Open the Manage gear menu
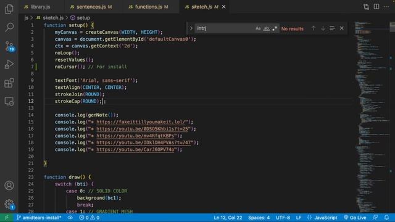The height and width of the screenshot is (222, 395). [10, 204]
